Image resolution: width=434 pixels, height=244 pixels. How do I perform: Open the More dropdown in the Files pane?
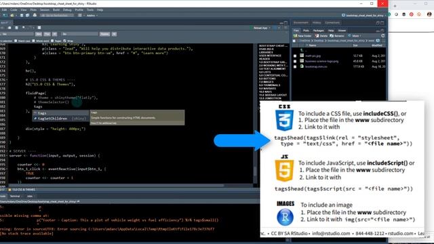(x=355, y=36)
